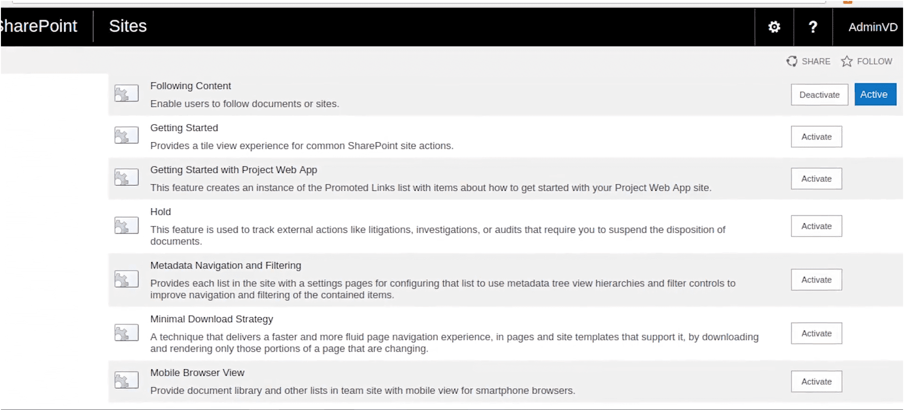Click the Minimal Download Strategy feature icon
Viewport: 904px width, 410px height.
(x=126, y=333)
